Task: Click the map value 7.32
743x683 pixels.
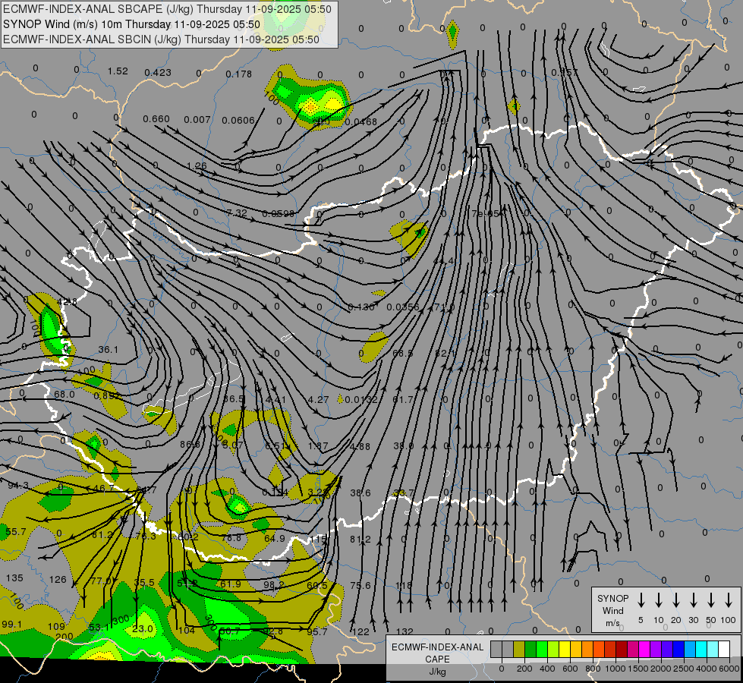Action: [237, 213]
